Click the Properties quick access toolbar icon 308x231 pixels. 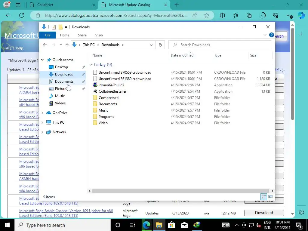tap(54, 27)
